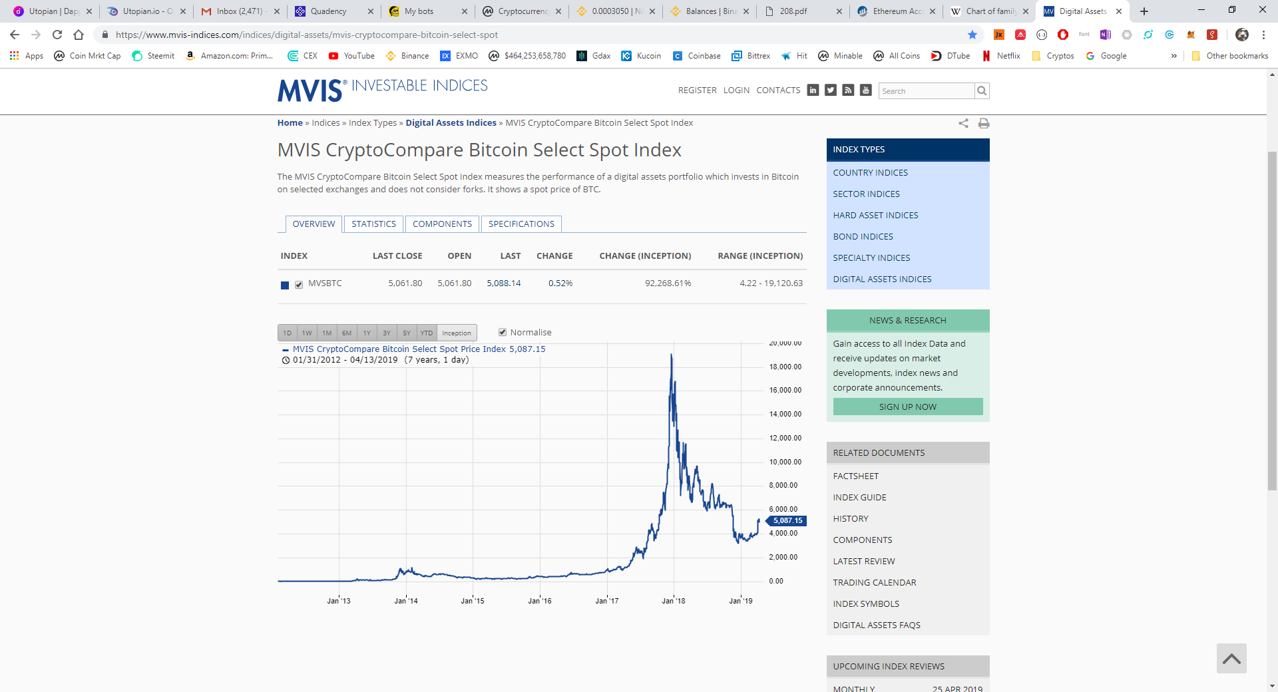Click the user profile avatar
1278x692 pixels.
pyautogui.click(x=1242, y=35)
